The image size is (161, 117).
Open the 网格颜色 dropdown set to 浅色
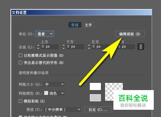[x=54, y=93]
